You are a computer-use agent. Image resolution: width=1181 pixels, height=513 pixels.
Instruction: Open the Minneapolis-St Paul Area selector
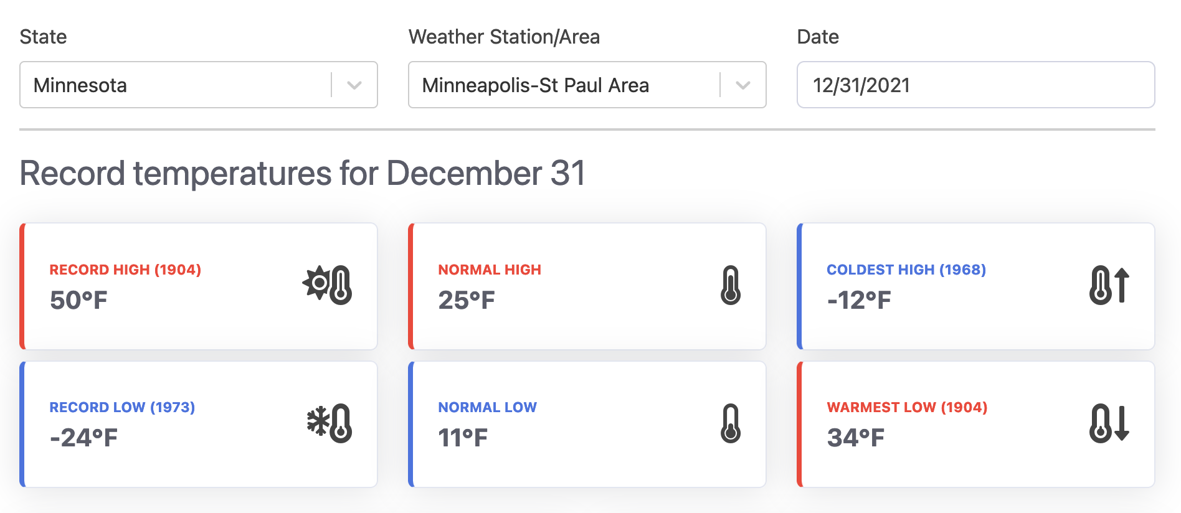(587, 85)
